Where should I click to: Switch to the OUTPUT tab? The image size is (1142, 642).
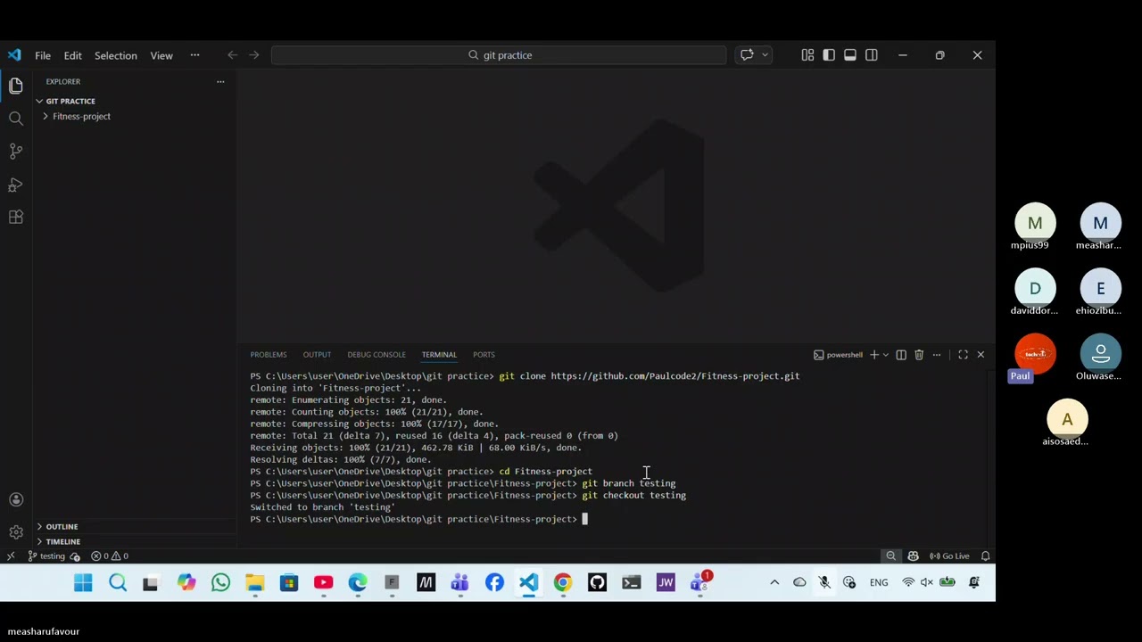point(317,355)
